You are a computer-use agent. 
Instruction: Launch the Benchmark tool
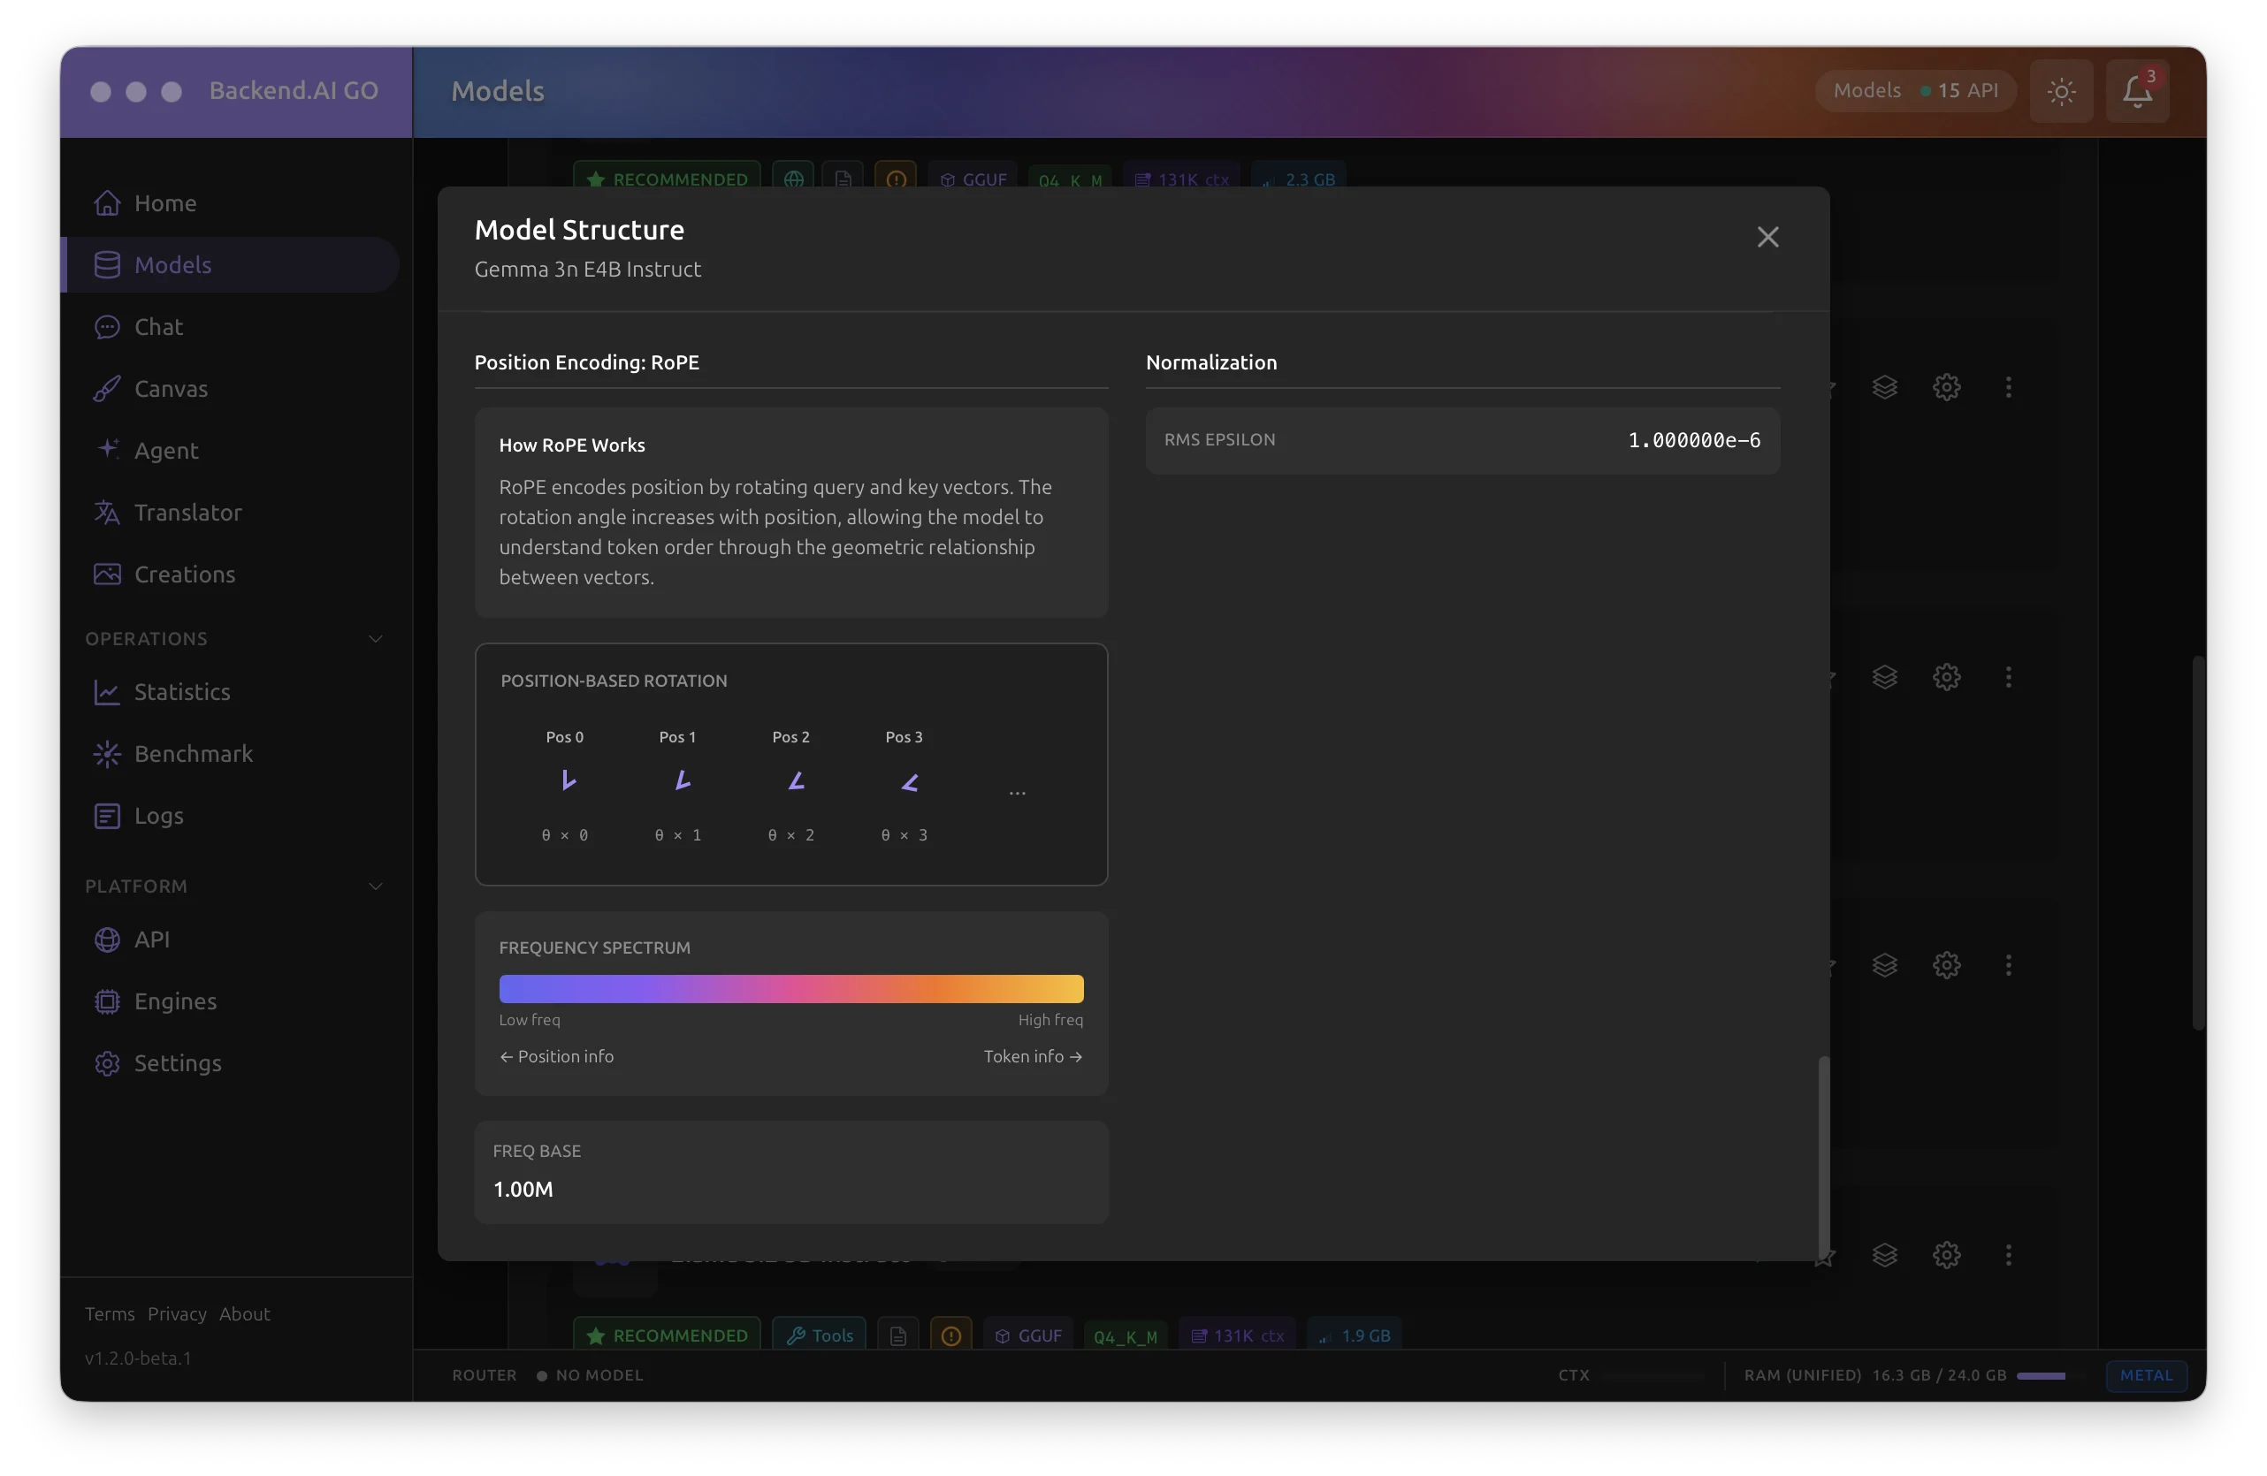(193, 753)
